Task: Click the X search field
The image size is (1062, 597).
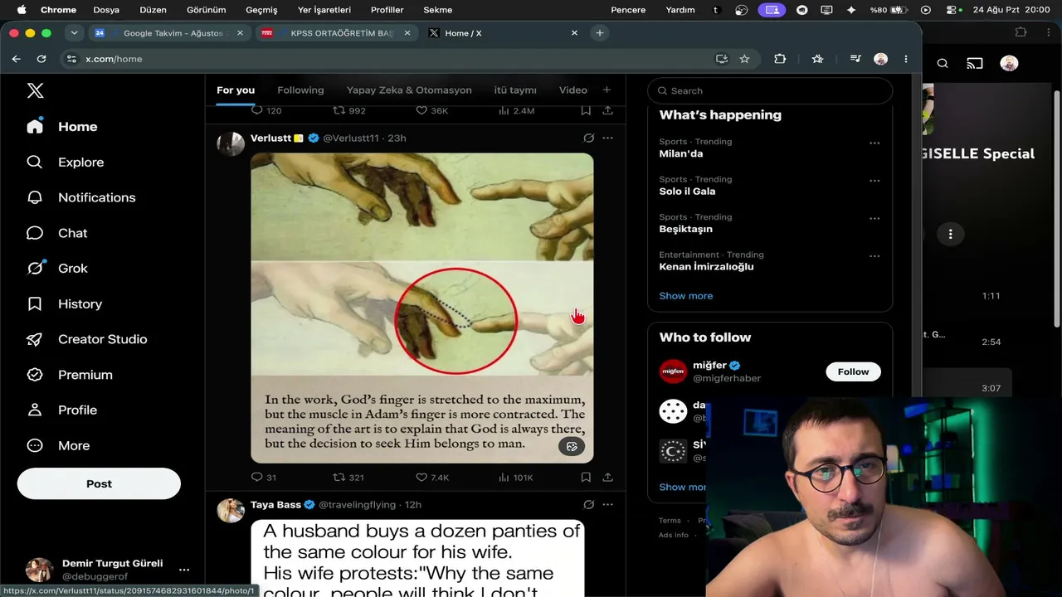Action: click(770, 90)
